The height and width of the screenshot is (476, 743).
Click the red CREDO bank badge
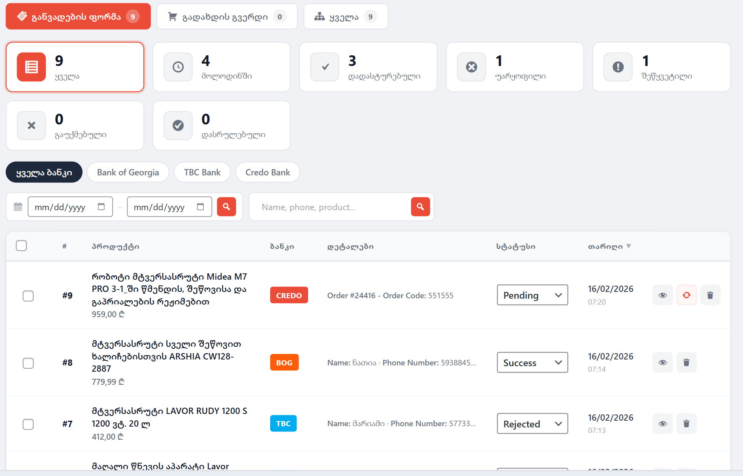(289, 295)
